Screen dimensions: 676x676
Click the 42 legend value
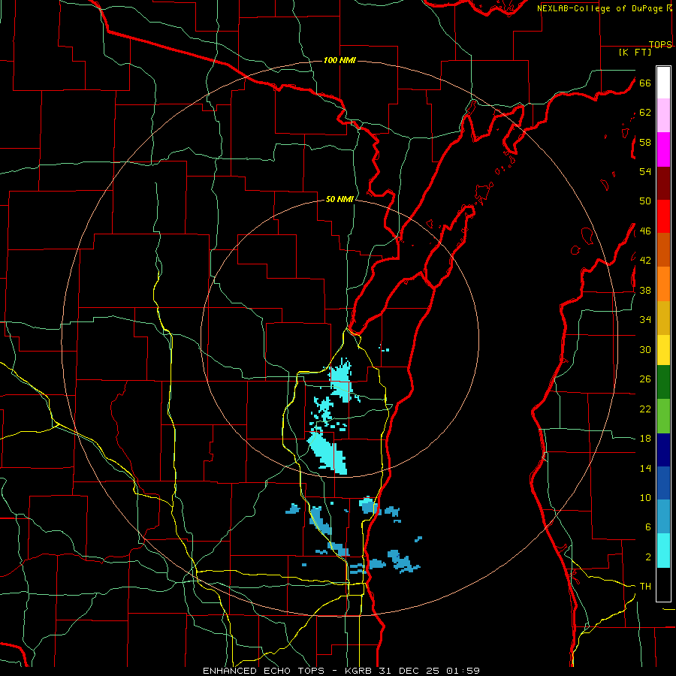tap(645, 261)
